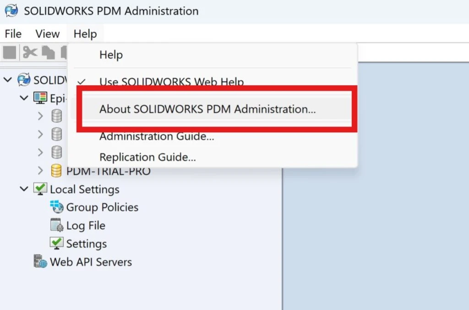Collapse the root SOLIDWORKS tree node
This screenshot has width=469, height=310.
point(7,80)
